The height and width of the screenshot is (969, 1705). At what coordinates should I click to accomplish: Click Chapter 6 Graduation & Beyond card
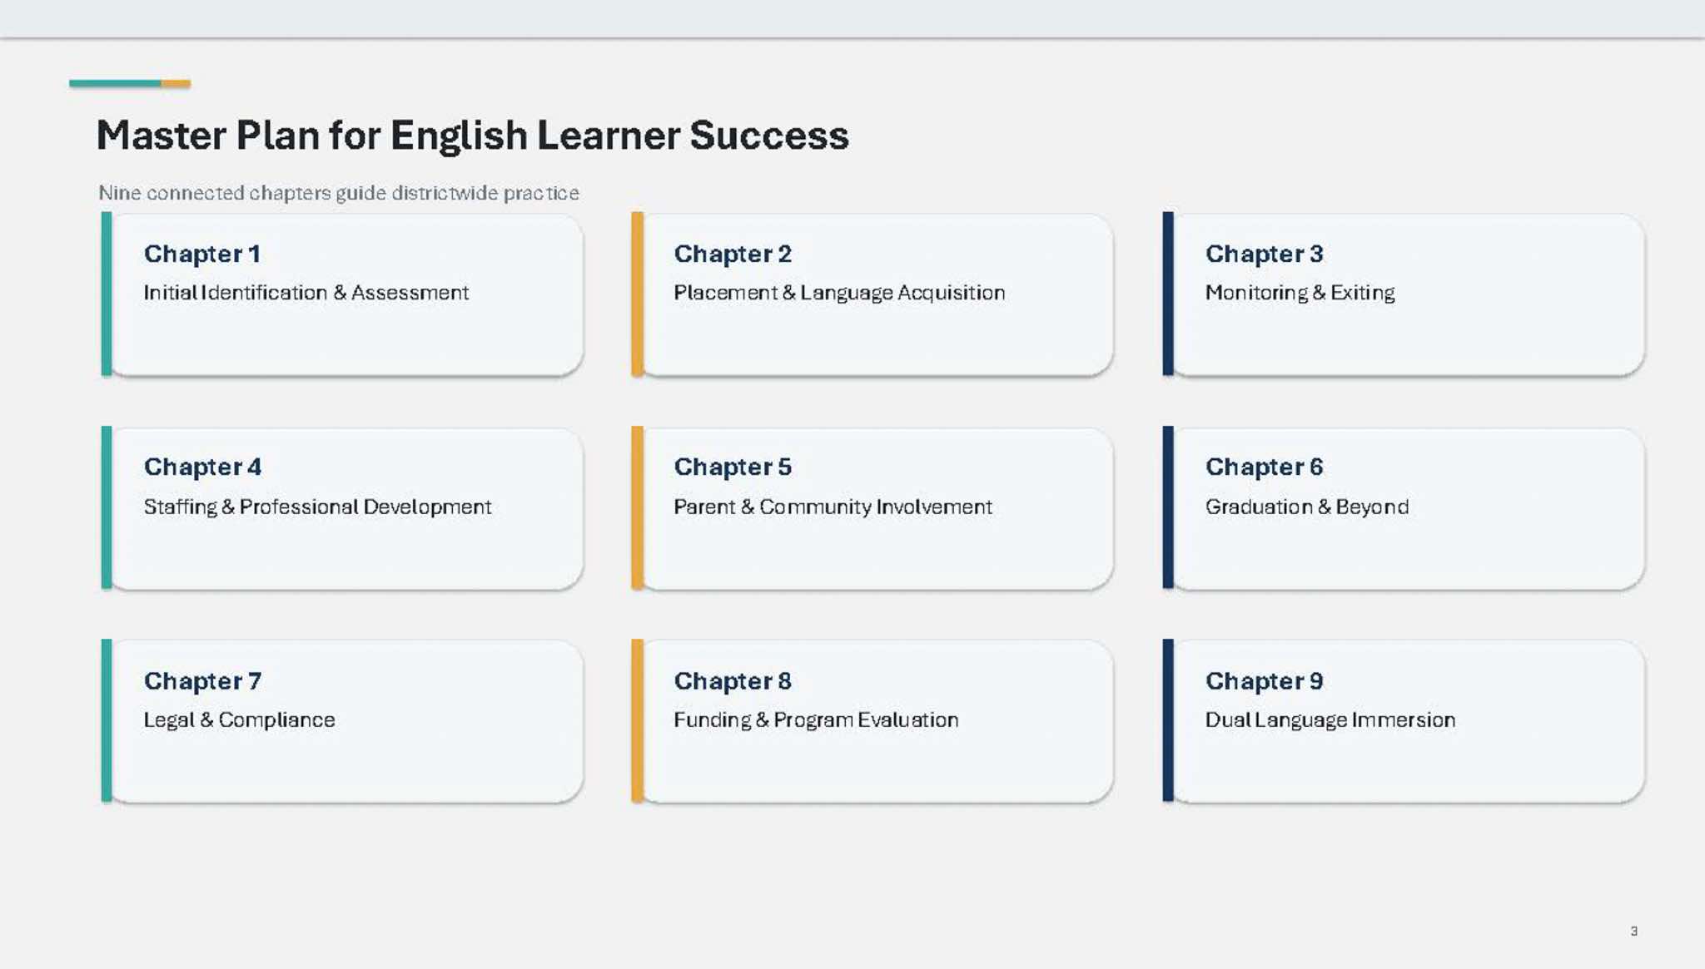(1404, 507)
